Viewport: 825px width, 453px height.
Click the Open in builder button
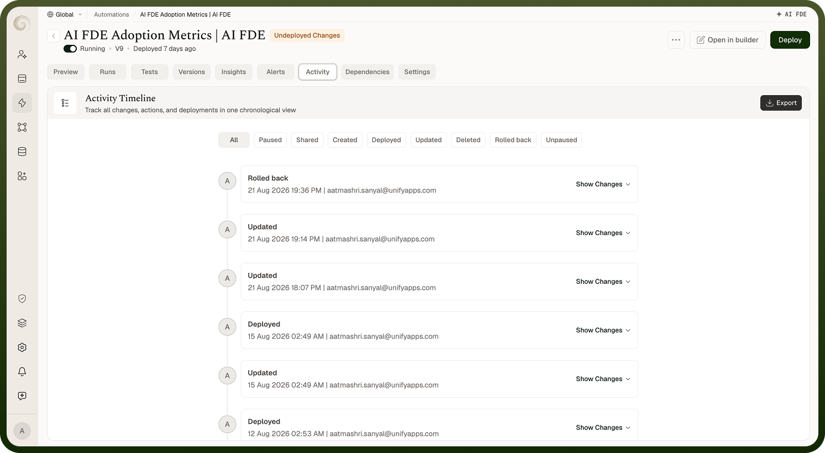pyautogui.click(x=728, y=40)
